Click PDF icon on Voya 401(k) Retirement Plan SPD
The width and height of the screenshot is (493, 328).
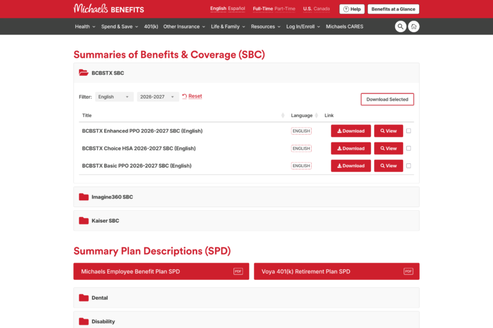(x=409, y=271)
